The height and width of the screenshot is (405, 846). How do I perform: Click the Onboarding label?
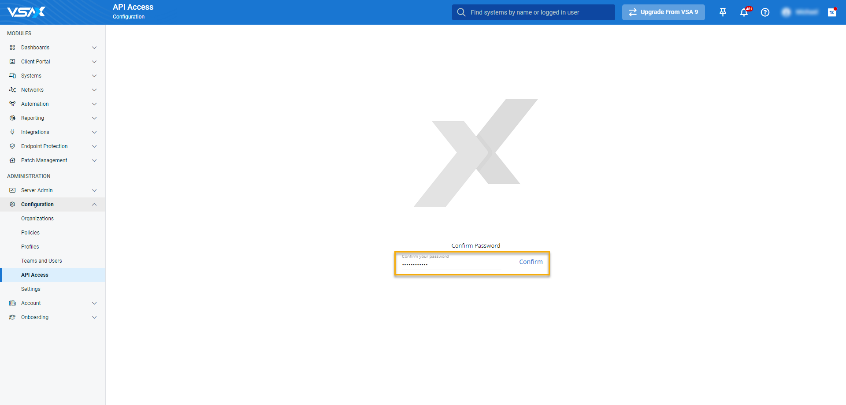point(35,317)
